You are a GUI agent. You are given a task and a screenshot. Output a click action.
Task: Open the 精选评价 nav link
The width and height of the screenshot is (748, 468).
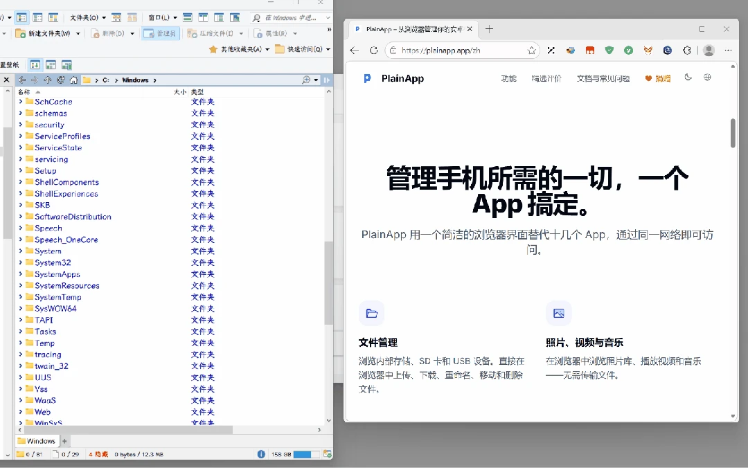point(546,78)
